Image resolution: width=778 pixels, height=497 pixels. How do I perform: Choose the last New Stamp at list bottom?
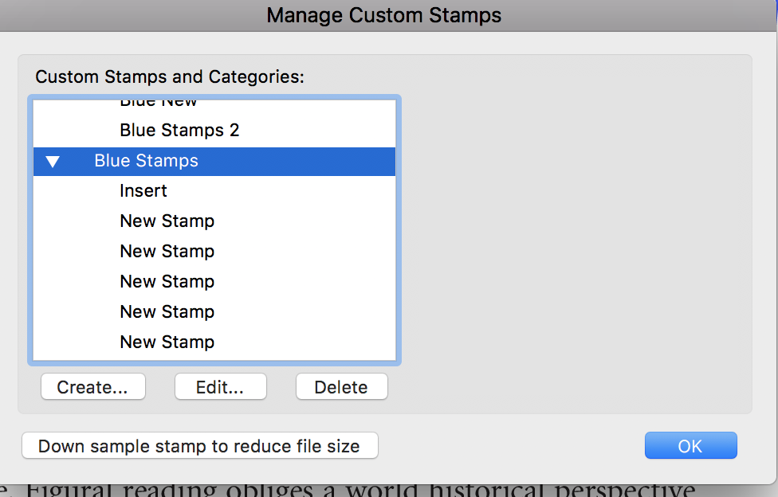[x=167, y=342]
